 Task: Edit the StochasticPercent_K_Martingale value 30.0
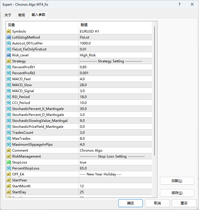tap(115, 109)
